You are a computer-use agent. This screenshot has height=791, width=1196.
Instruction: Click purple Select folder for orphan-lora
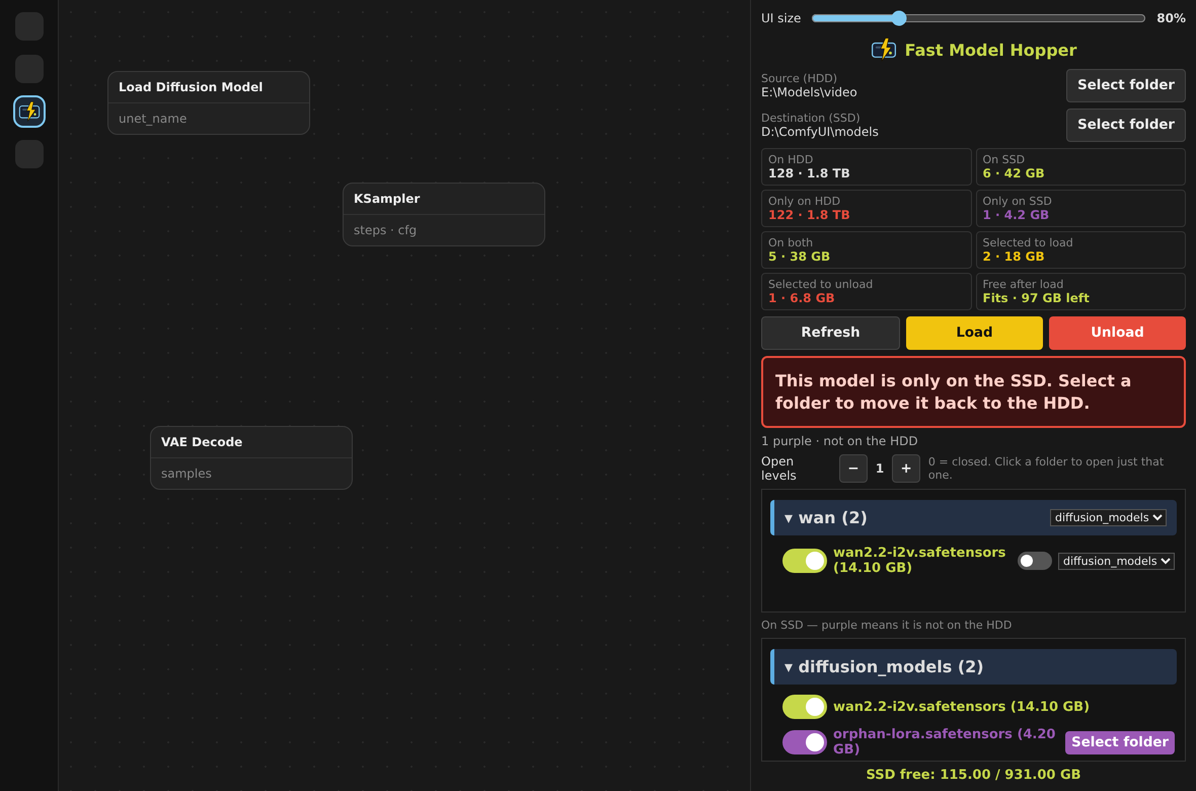click(x=1119, y=742)
